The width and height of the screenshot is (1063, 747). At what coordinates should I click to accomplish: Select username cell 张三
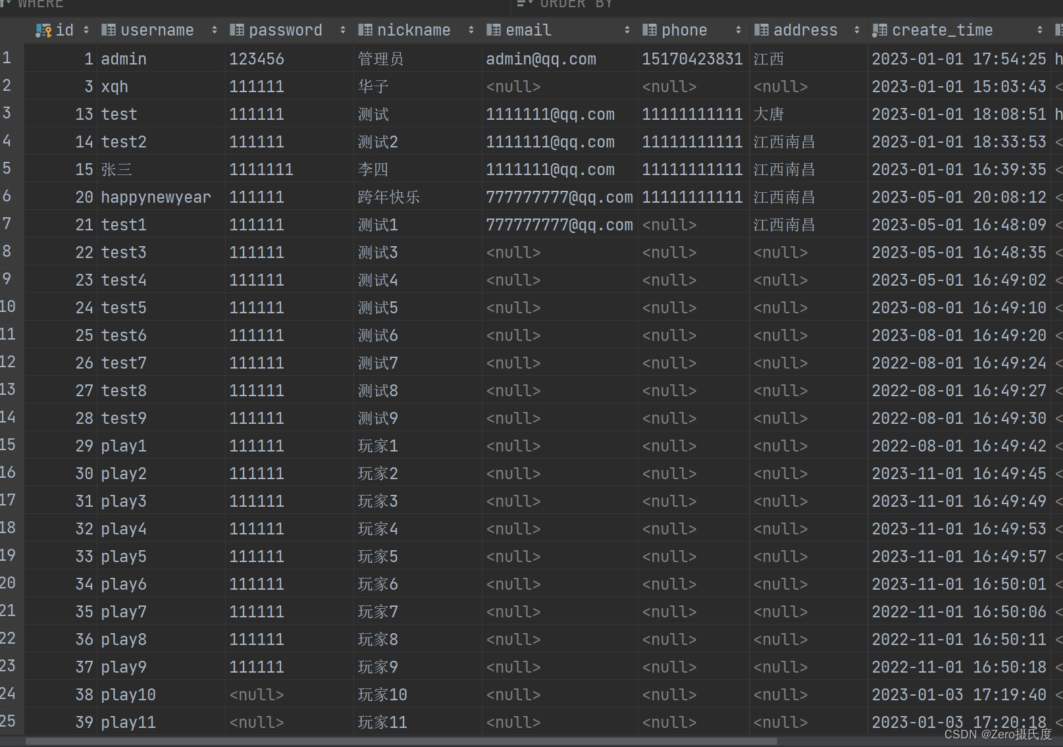click(x=160, y=170)
